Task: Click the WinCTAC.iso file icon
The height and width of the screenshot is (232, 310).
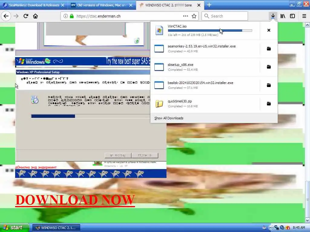Action: (x=159, y=31)
